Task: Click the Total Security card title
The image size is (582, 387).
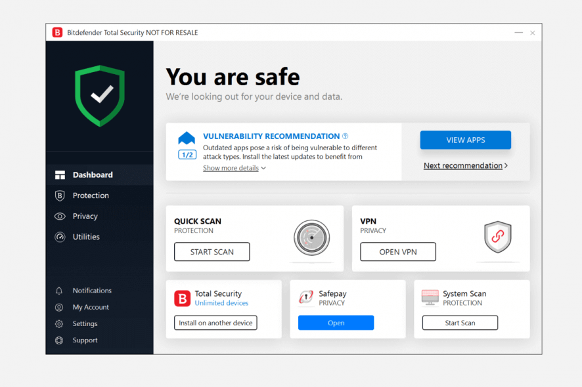Action: [218, 294]
